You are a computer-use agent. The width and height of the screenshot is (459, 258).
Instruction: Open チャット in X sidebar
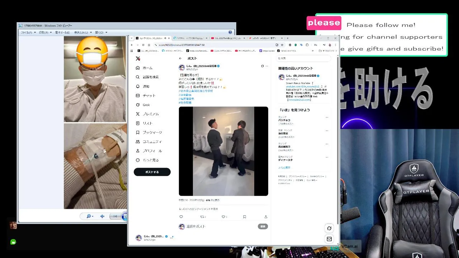point(146,96)
